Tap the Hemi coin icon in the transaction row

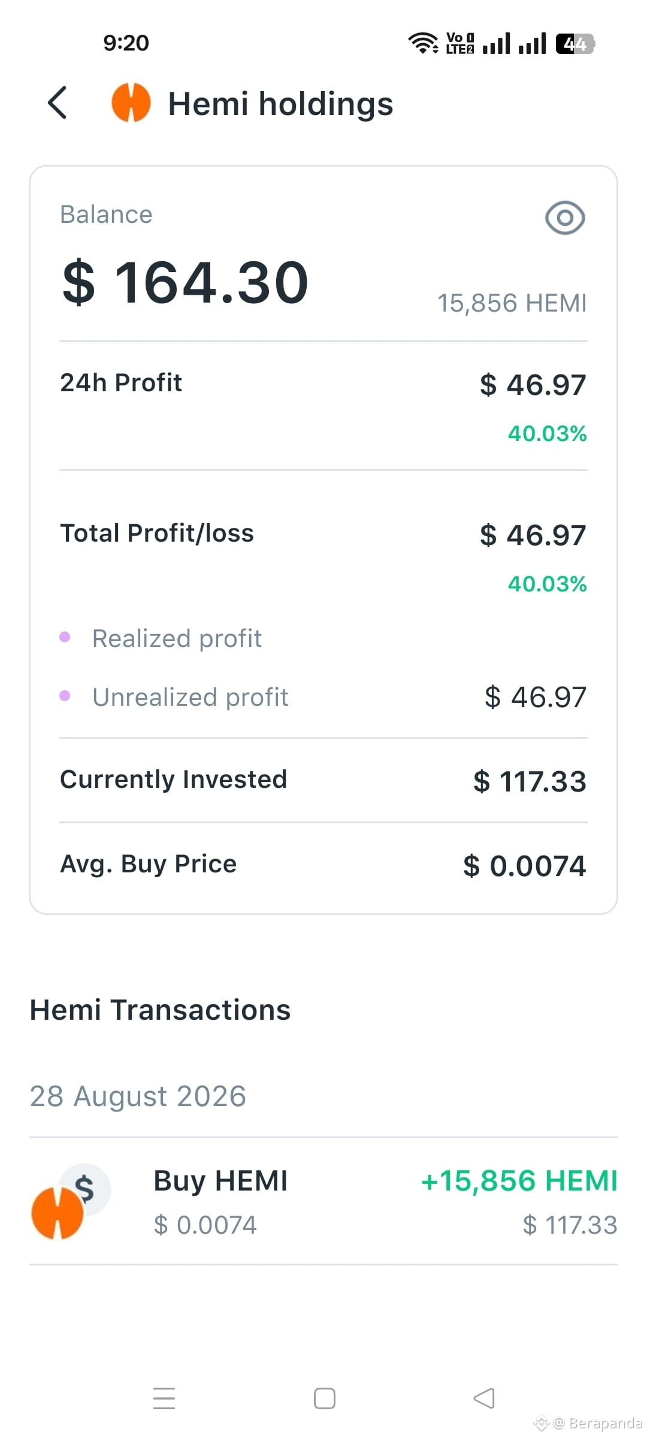click(x=58, y=1213)
